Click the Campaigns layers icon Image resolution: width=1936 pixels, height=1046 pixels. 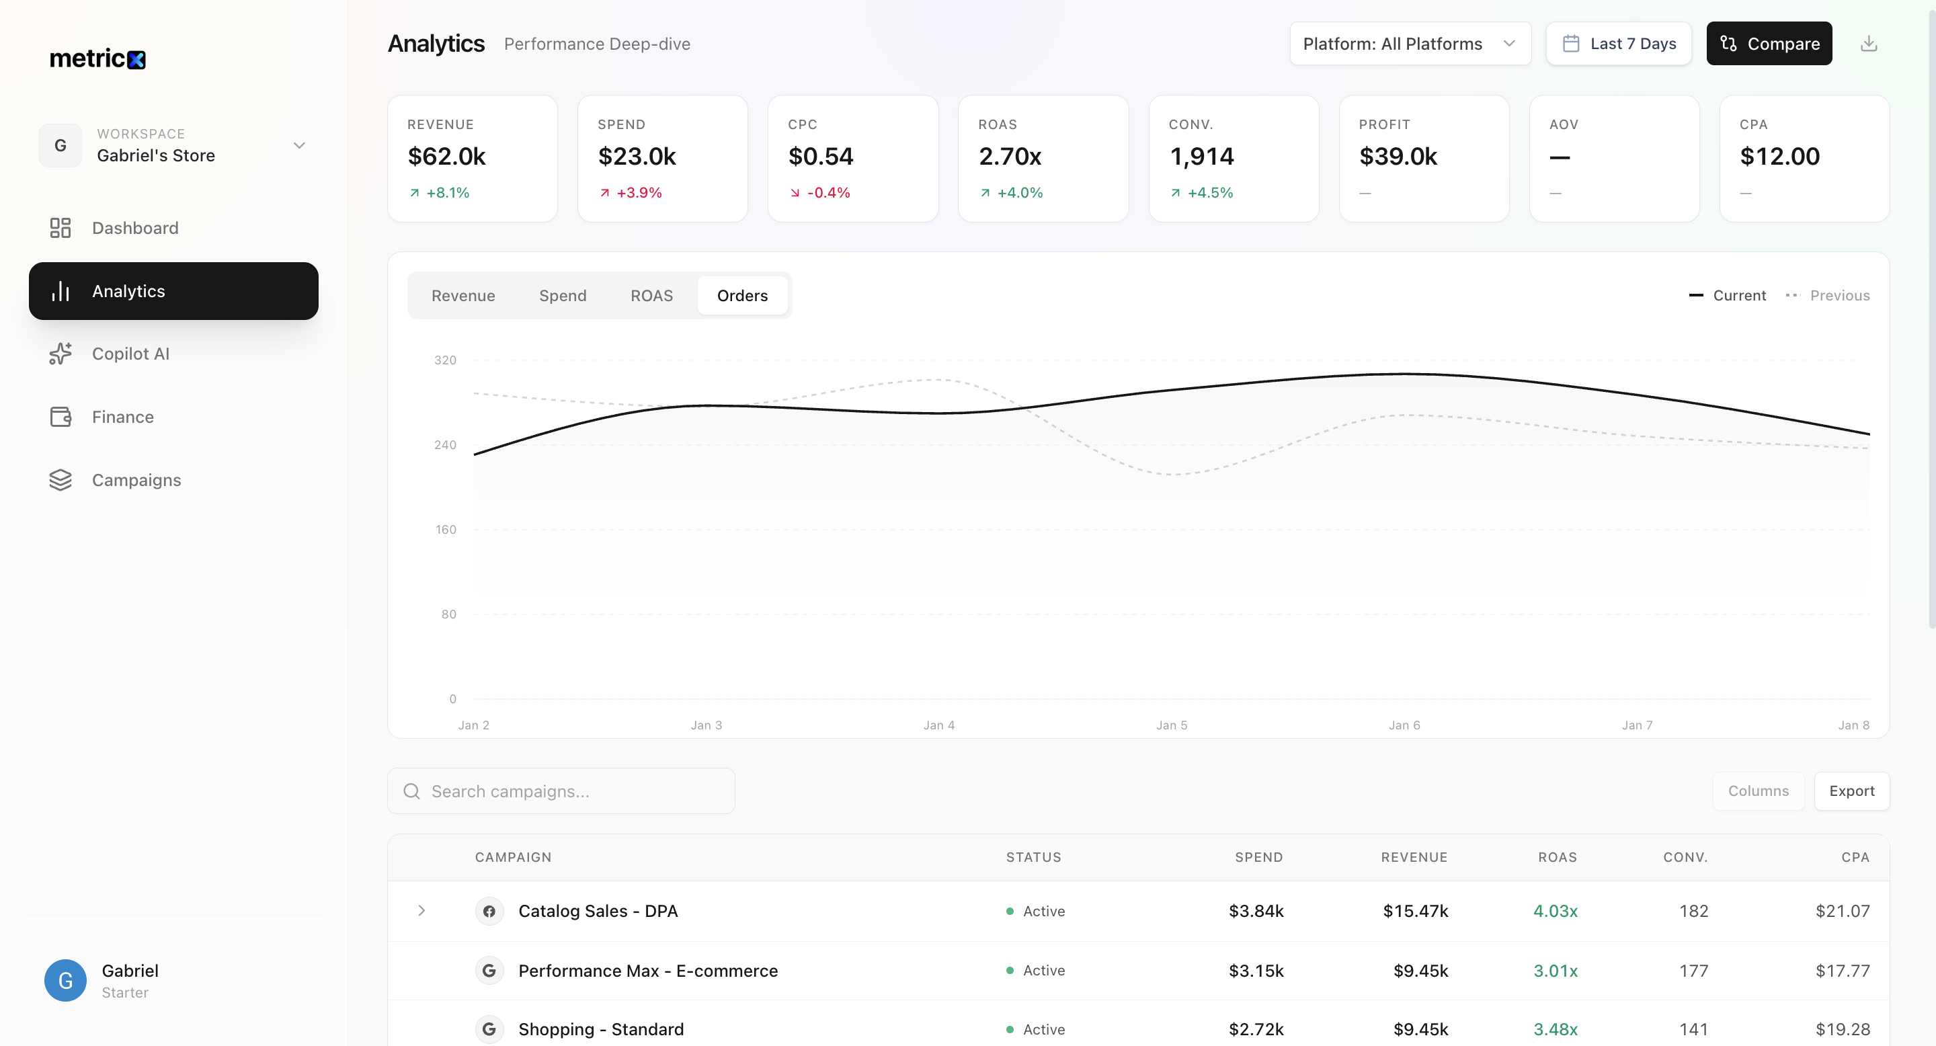click(x=60, y=479)
